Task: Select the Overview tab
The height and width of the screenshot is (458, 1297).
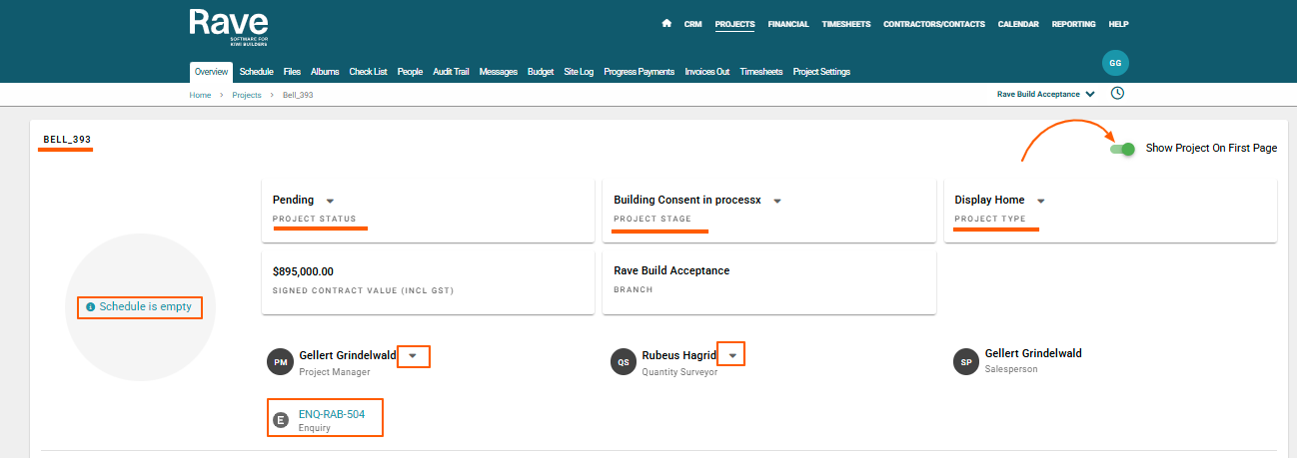Action: tap(211, 72)
